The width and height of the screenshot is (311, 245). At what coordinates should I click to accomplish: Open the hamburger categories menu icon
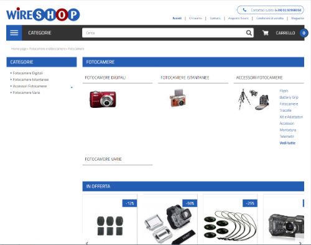tap(14, 33)
